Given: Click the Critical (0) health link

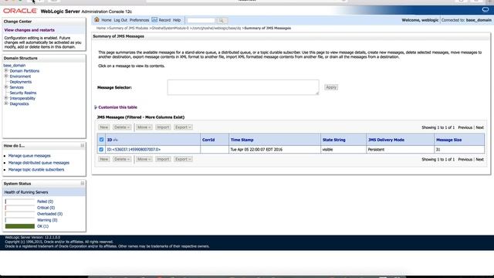Looking at the screenshot, I should [x=46, y=208].
